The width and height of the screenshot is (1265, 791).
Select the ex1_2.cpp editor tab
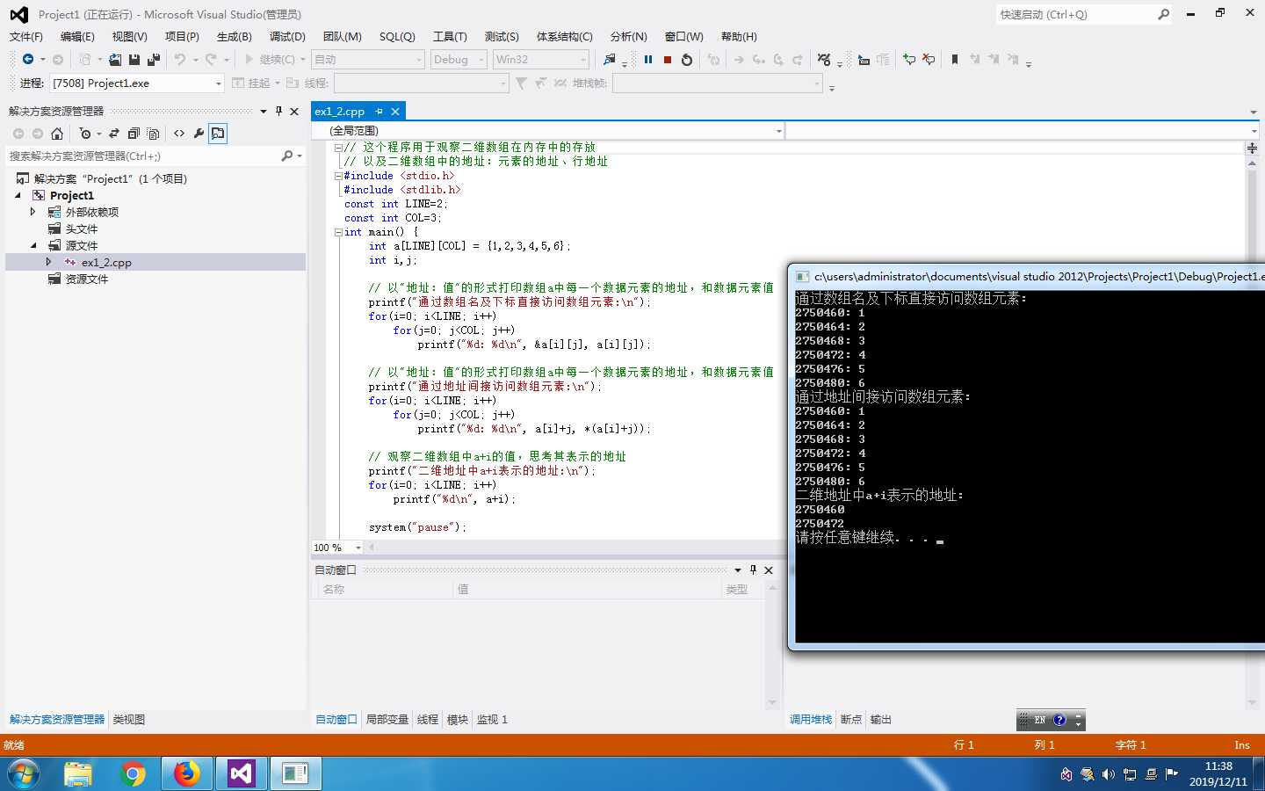tap(340, 112)
